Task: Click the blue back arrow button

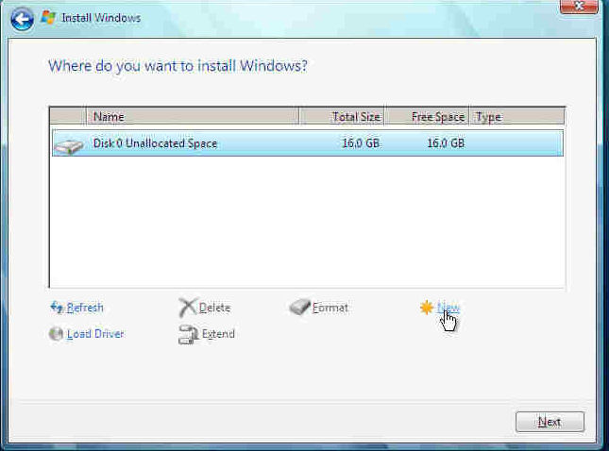Action: [23, 17]
